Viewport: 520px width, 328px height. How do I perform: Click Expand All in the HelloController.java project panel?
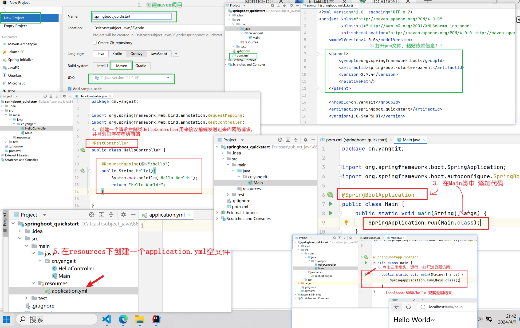click(51, 96)
